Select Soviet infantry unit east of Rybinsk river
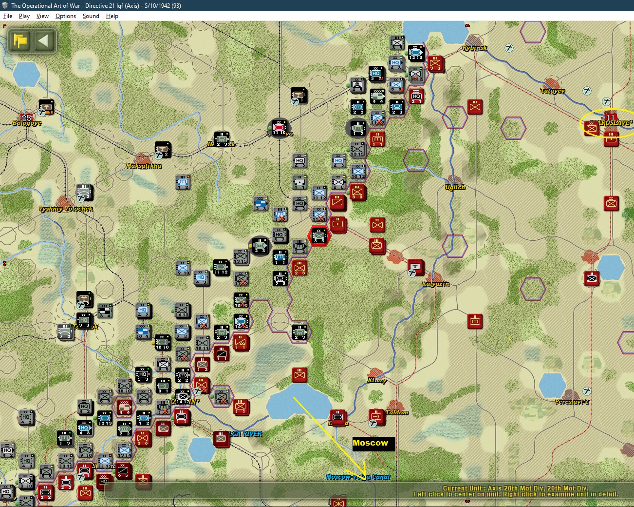Screen dimensions: 634x507 (475, 106)
